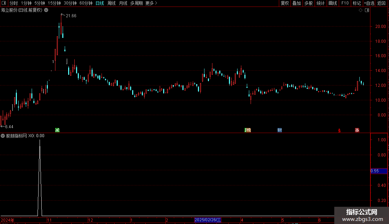Expand the 更多 periods menu
389x224 pixels.
tap(151, 3)
